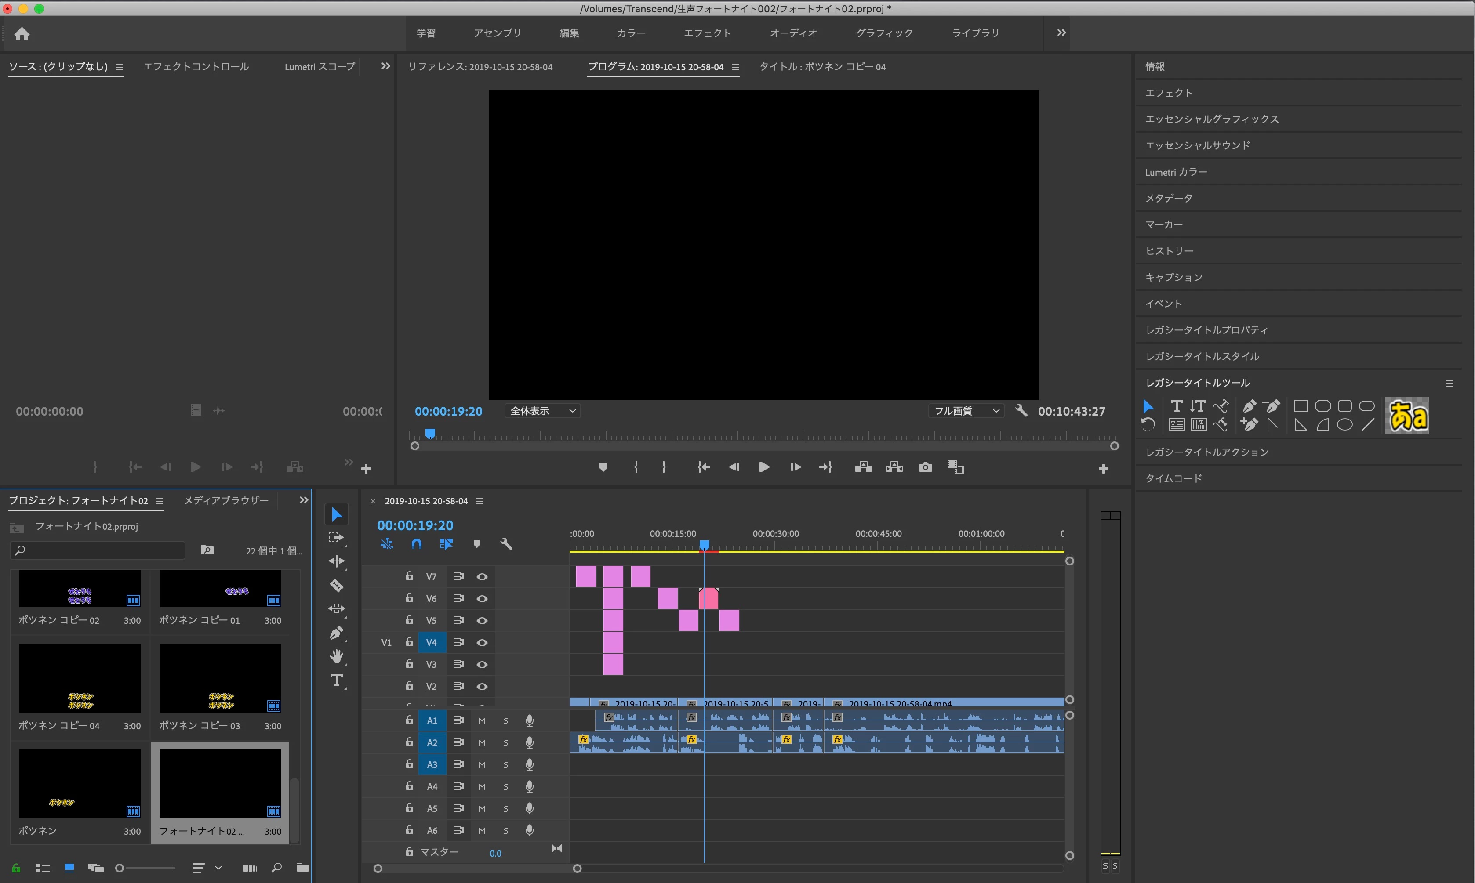Mute audio track A1
Viewport: 1475px width, 883px height.
pos(482,720)
